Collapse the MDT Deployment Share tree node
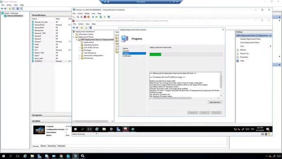This screenshot has height=159, width=282. (x=76, y=40)
